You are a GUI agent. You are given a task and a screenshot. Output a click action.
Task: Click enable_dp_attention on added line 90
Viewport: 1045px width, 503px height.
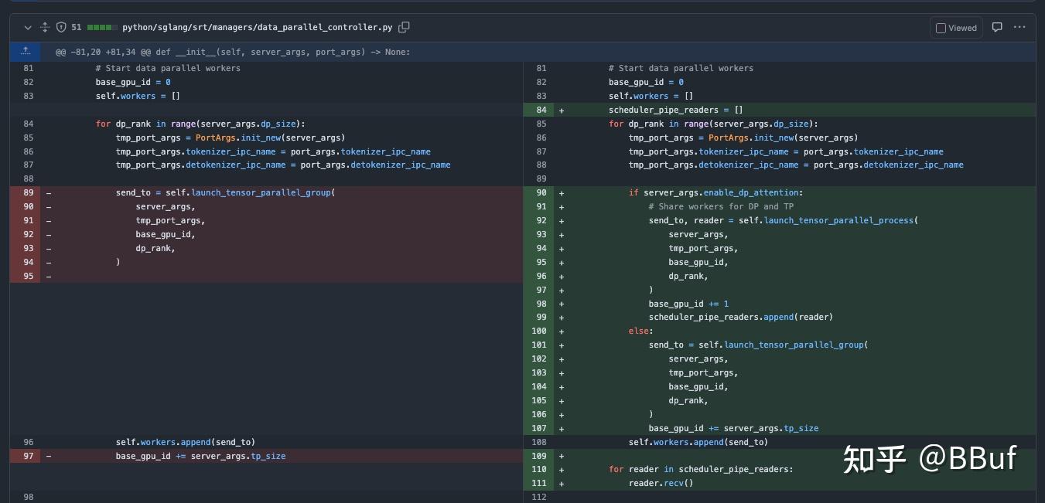tap(753, 193)
